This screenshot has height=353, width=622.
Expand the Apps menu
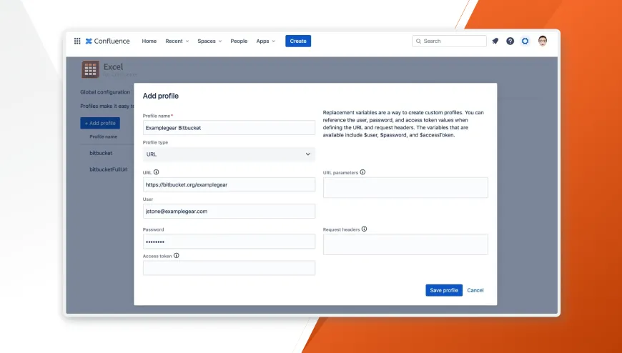pyautogui.click(x=265, y=41)
